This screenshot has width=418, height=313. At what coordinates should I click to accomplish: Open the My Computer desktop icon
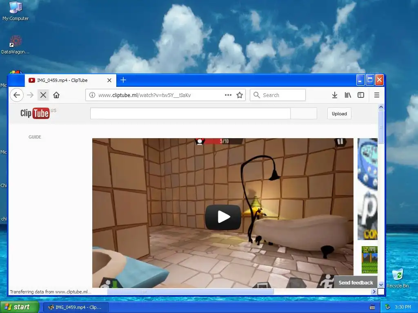(x=16, y=11)
